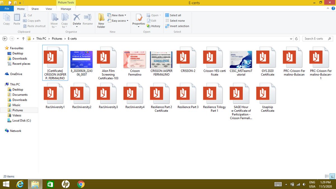
Task: Click the Forward navigation arrow
Action: pos(12,39)
